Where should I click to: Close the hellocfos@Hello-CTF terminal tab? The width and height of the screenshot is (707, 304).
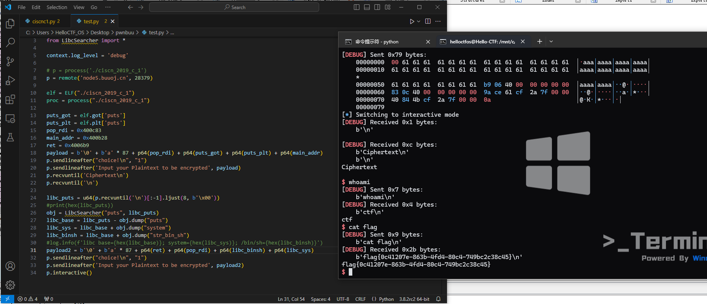pyautogui.click(x=523, y=41)
